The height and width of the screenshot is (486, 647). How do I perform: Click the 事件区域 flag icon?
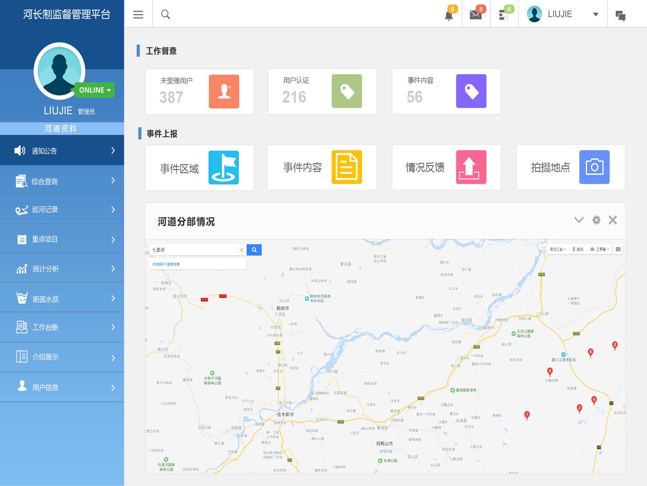click(223, 168)
